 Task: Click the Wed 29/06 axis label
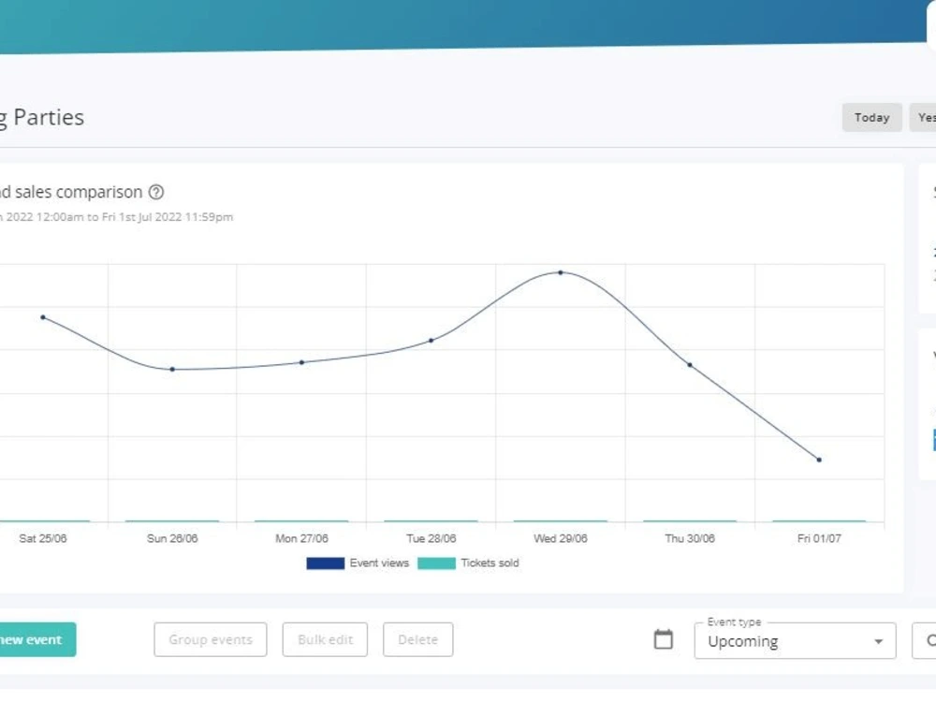tap(561, 538)
